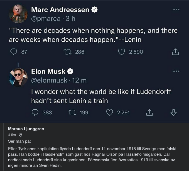Retweet Marc Andreessen's Lenin quote
This screenshot has width=189, height=171.
[x=67, y=52]
